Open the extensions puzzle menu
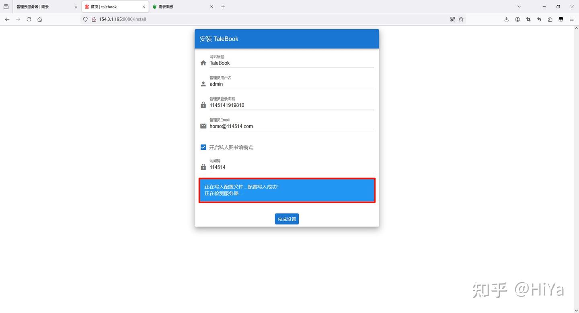The image size is (579, 313). coord(550,19)
